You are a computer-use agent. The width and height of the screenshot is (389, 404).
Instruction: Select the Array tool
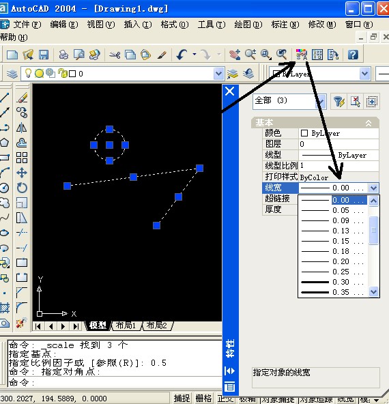22,158
